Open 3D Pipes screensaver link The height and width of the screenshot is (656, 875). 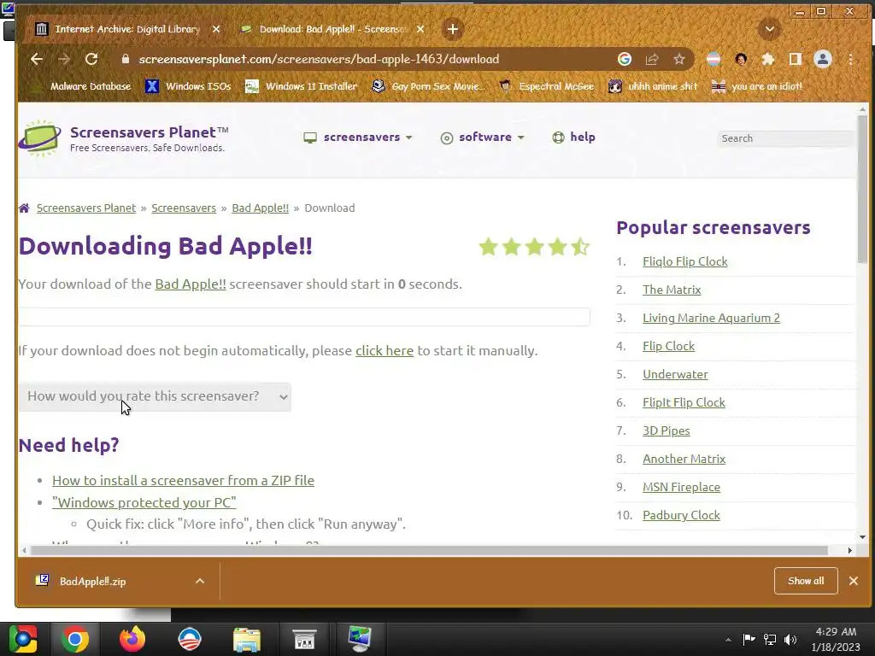point(667,430)
